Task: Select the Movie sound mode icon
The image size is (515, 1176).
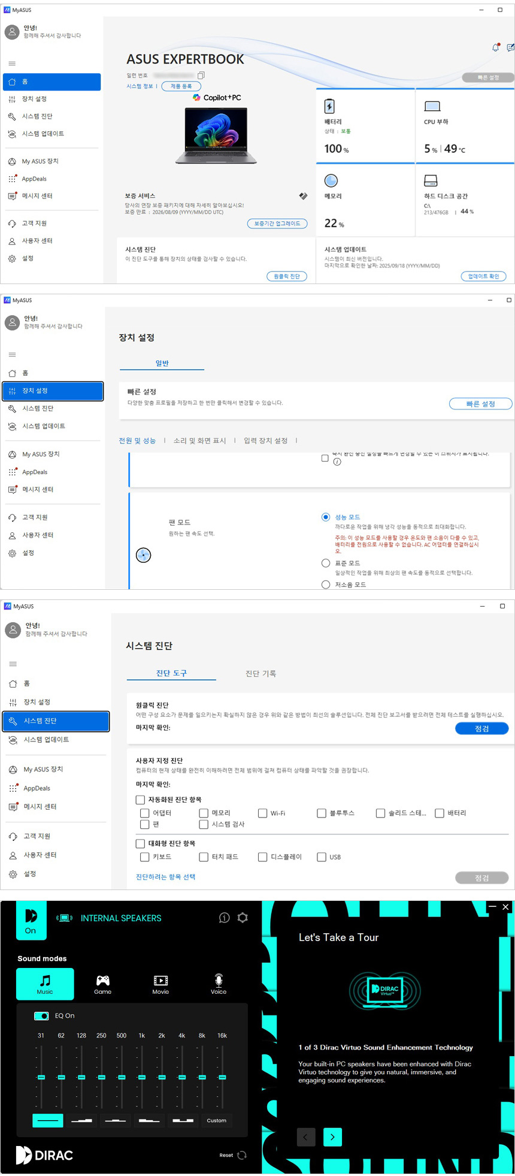Action: (160, 984)
